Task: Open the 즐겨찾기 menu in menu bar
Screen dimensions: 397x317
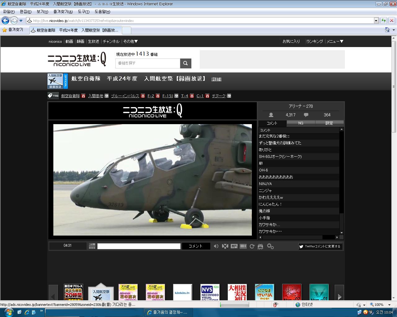Action: point(63,12)
